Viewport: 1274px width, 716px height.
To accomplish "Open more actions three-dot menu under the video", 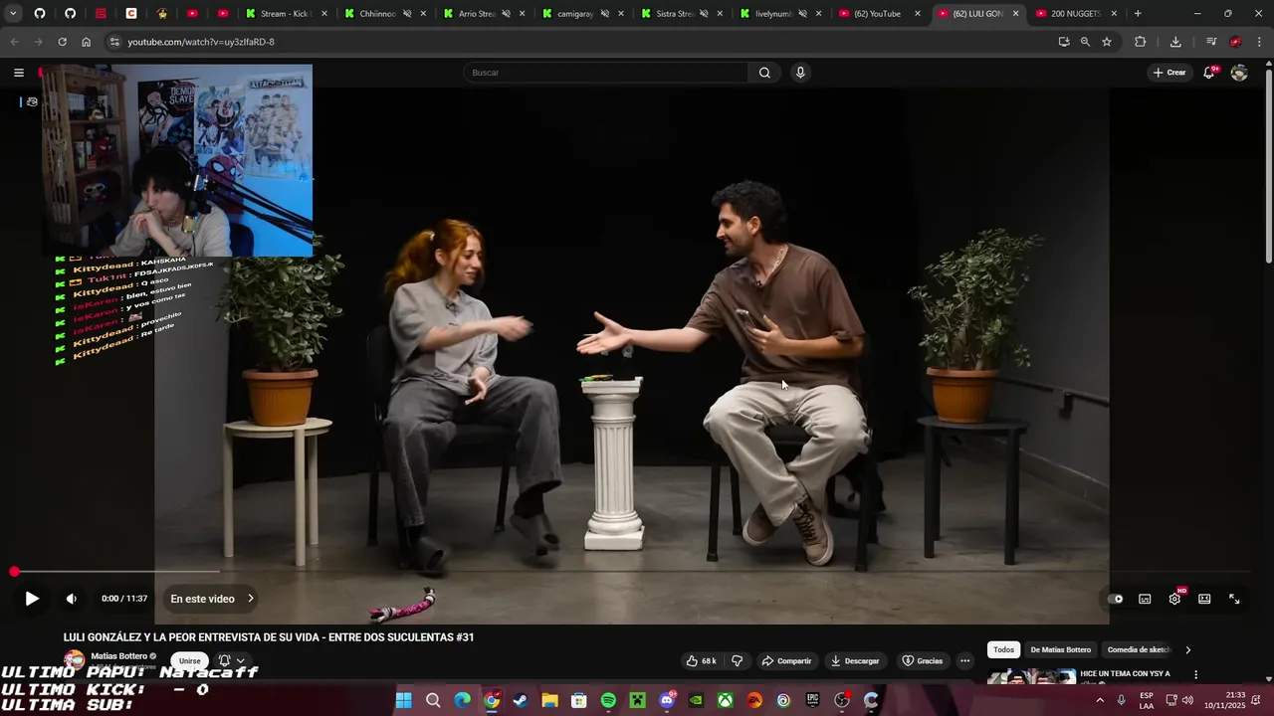I will pos(964,660).
